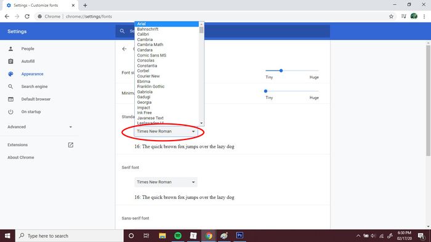The image size is (431, 242).
Task: Open File Explorer from the taskbar
Action: pyautogui.click(x=163, y=236)
